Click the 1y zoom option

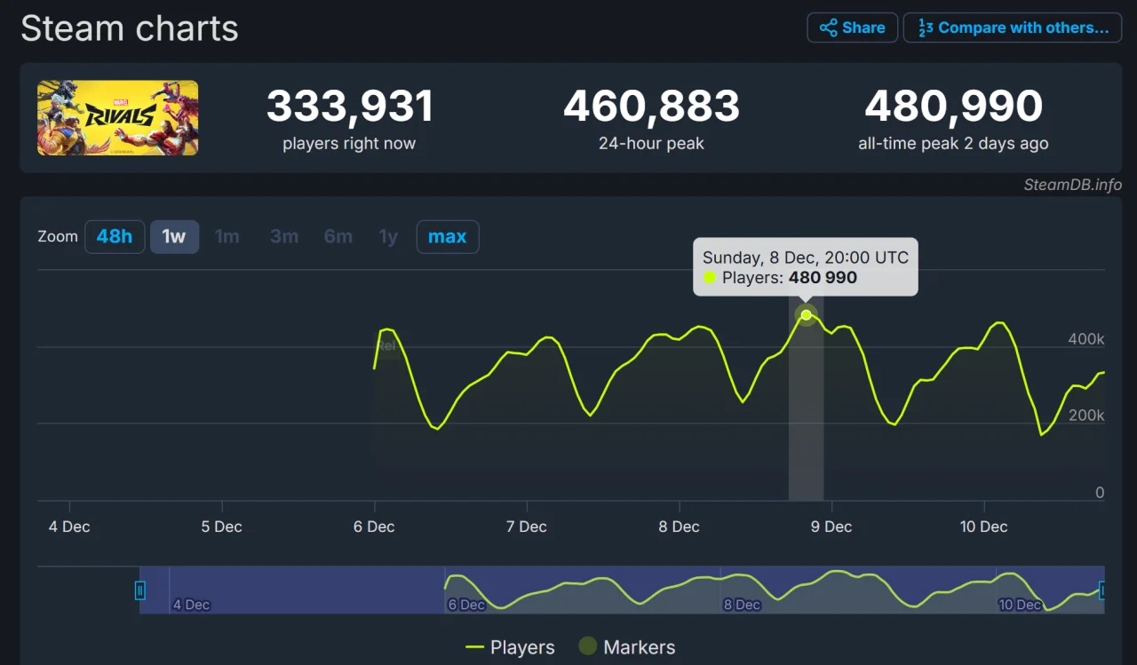388,237
